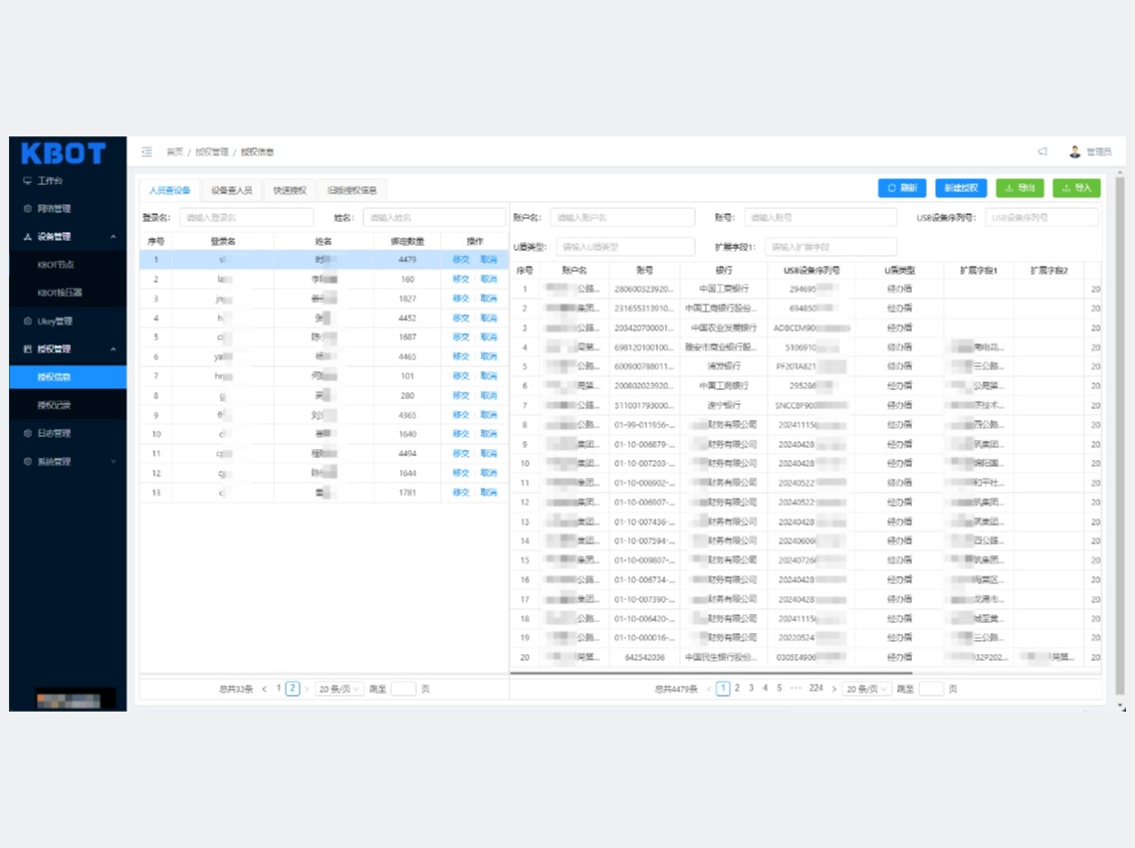Click the horizontal scrollbar under right table
The image size is (1135, 848).
click(697, 674)
